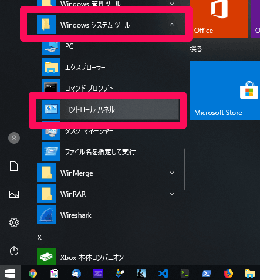Viewport: 260px width, 280px height.
Task: Jump to the X letter group header
Action: [39, 238]
